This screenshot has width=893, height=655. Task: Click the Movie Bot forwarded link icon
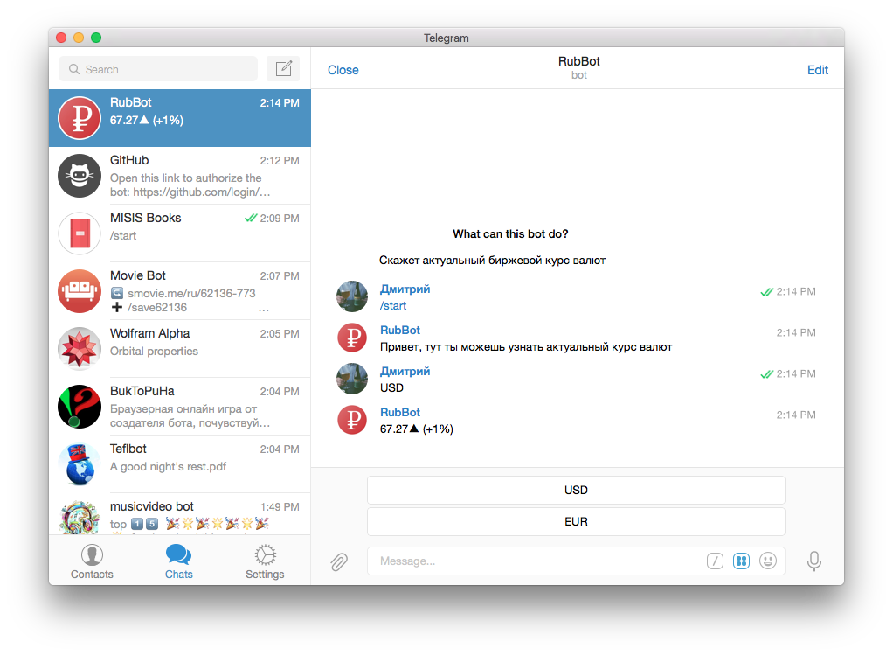click(117, 293)
